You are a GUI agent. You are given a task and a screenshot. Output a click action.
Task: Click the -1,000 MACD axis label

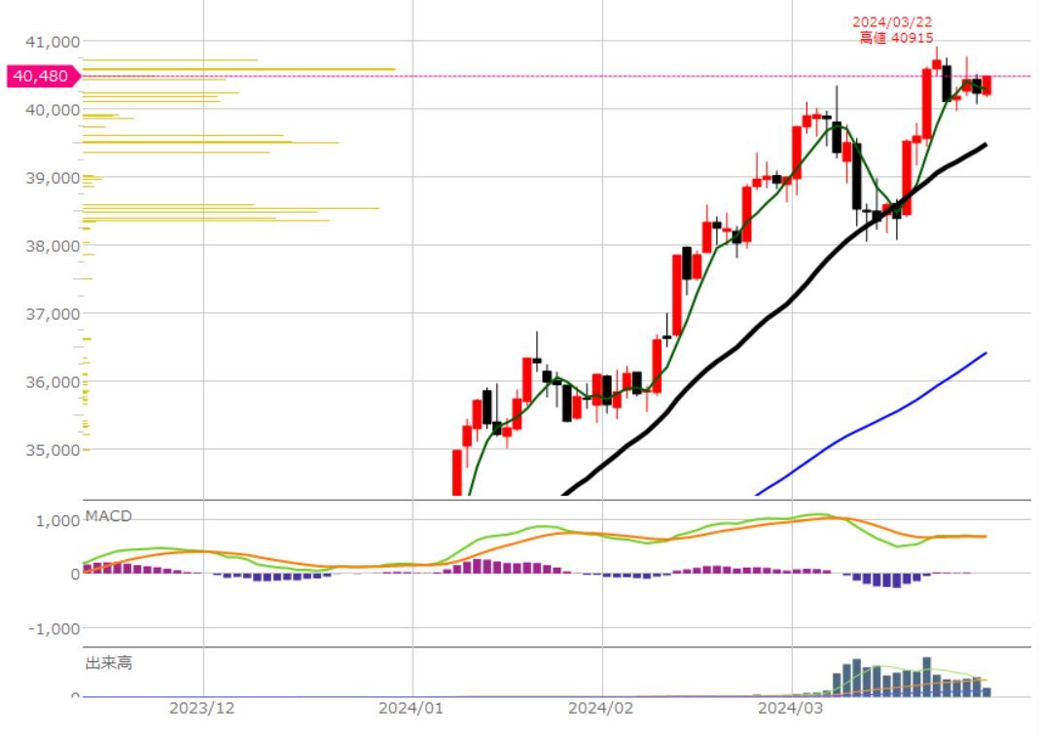54,628
